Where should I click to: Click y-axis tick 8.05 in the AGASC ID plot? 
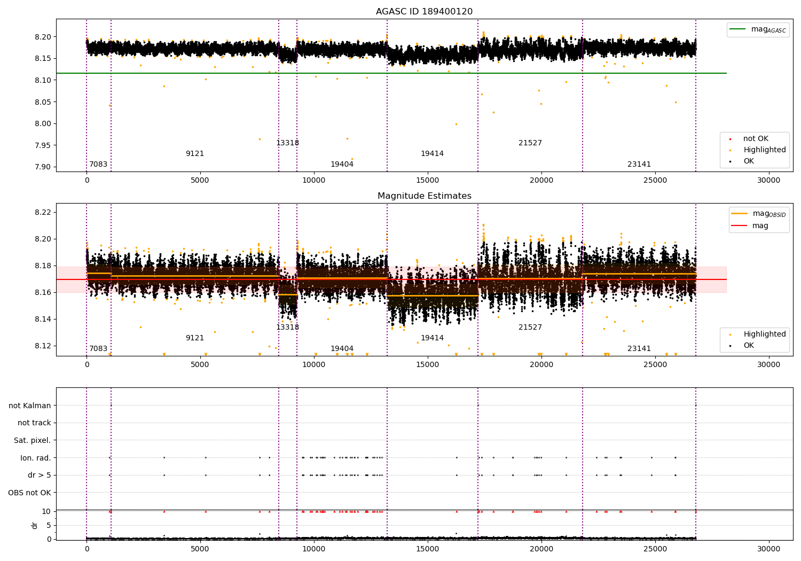coord(42,102)
